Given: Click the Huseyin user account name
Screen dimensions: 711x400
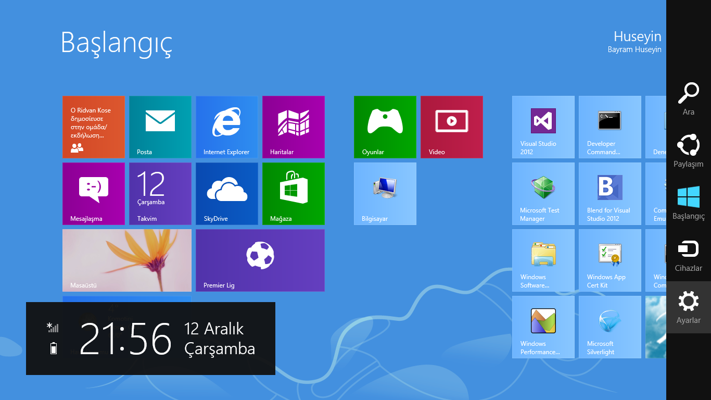Looking at the screenshot, I should [x=638, y=36].
